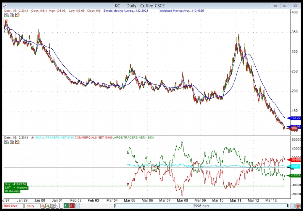The image size is (303, 211).
Task: Add an indicator to the traders net pane
Action: pyautogui.click(x=7, y=142)
